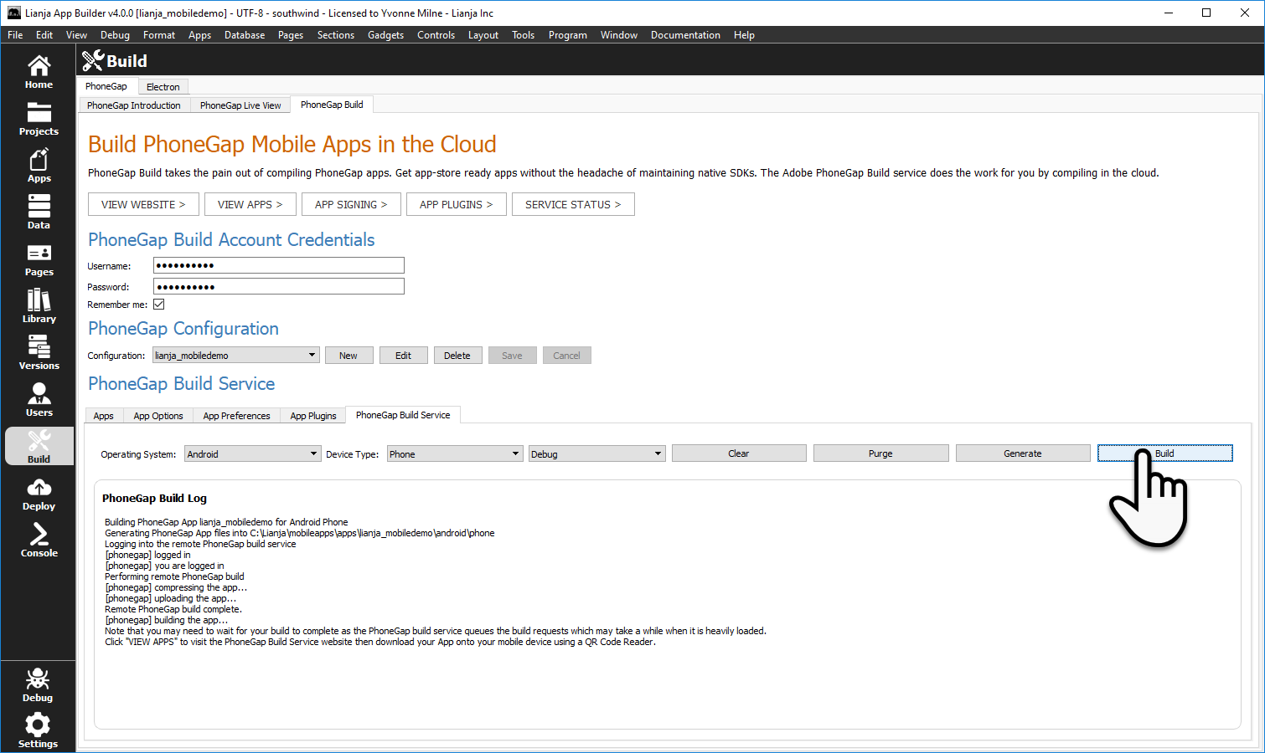Switch to the Pages workspace
The width and height of the screenshot is (1265, 753).
tap(39, 259)
